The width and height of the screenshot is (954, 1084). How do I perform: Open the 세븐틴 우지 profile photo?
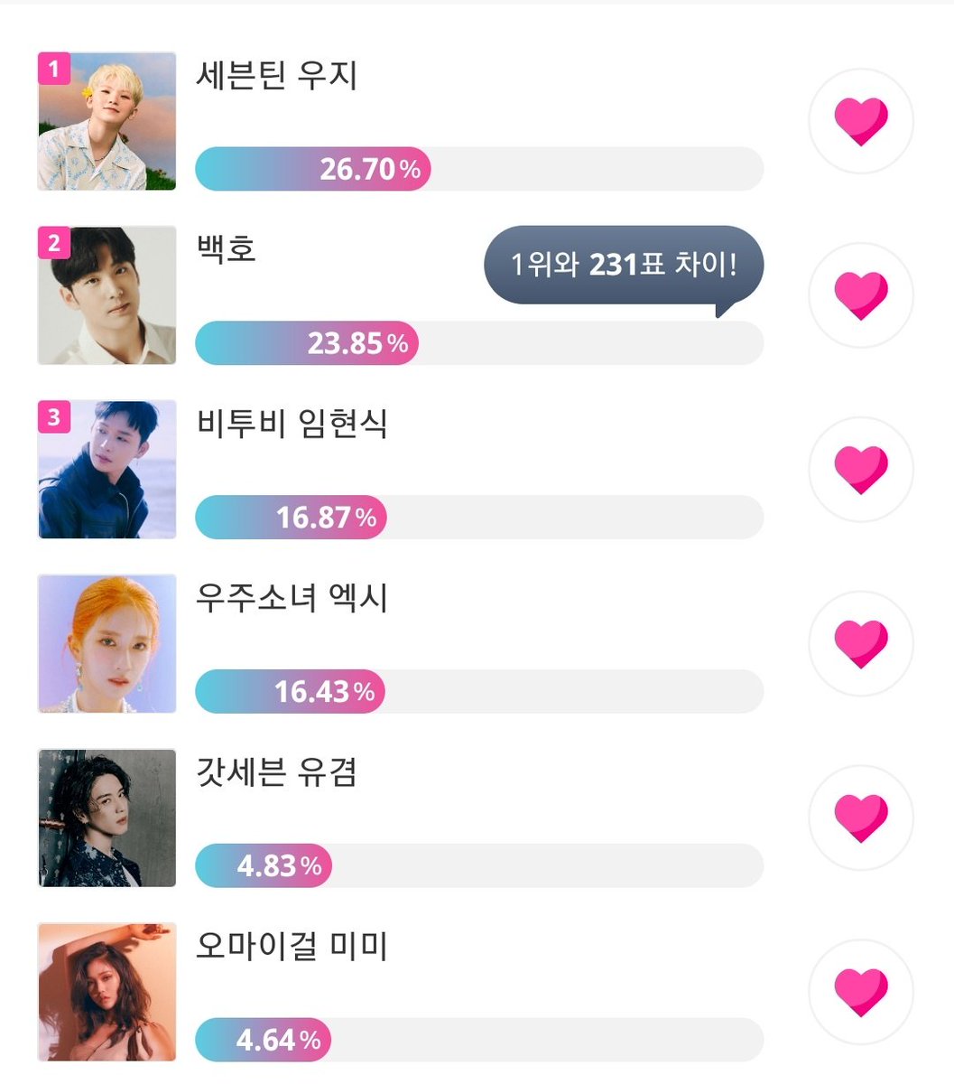(107, 121)
